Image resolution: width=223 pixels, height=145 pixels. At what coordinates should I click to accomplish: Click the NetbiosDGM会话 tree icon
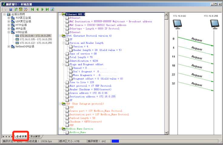tap(13, 46)
